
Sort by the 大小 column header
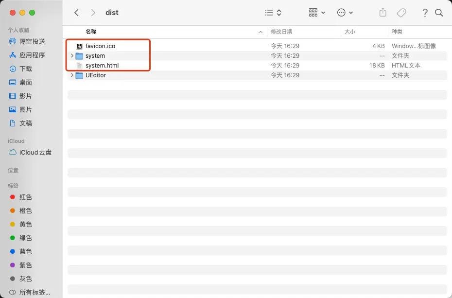pos(349,32)
